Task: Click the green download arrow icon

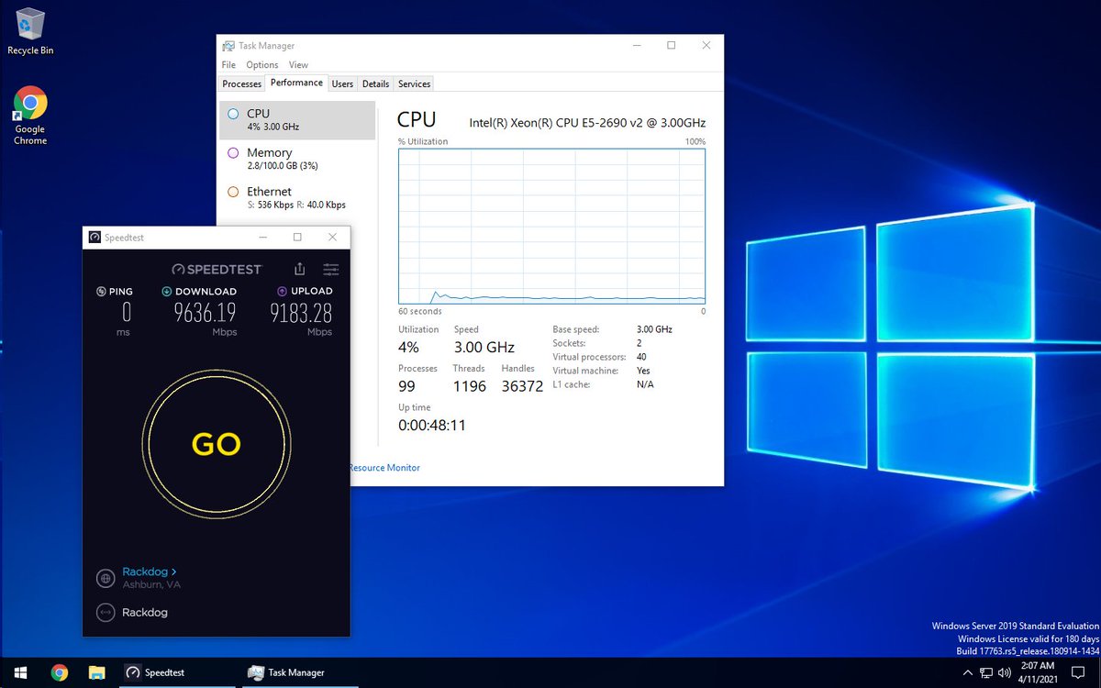Action: (x=167, y=292)
